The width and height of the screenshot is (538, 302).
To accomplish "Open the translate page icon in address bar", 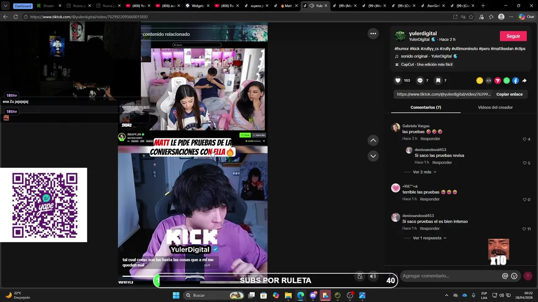I will click(x=463, y=17).
